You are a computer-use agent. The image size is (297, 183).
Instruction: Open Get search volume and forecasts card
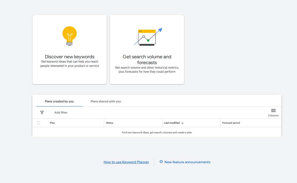tap(147, 49)
